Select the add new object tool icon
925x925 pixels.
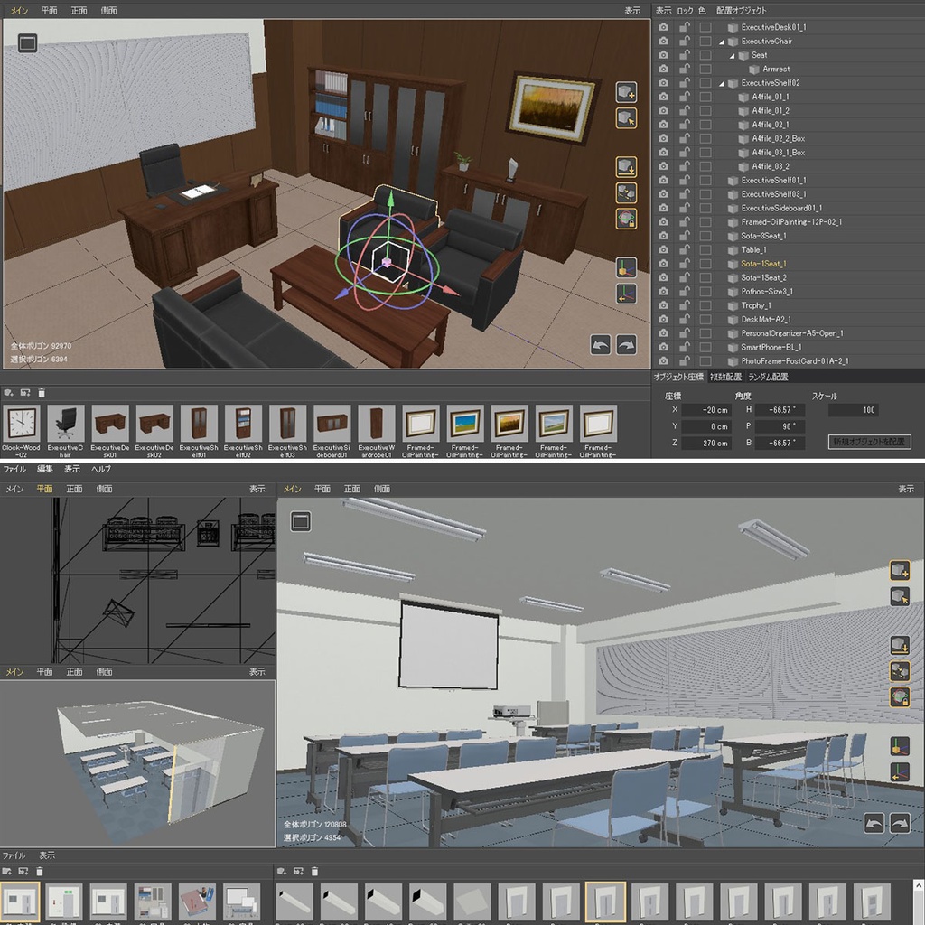click(x=626, y=93)
